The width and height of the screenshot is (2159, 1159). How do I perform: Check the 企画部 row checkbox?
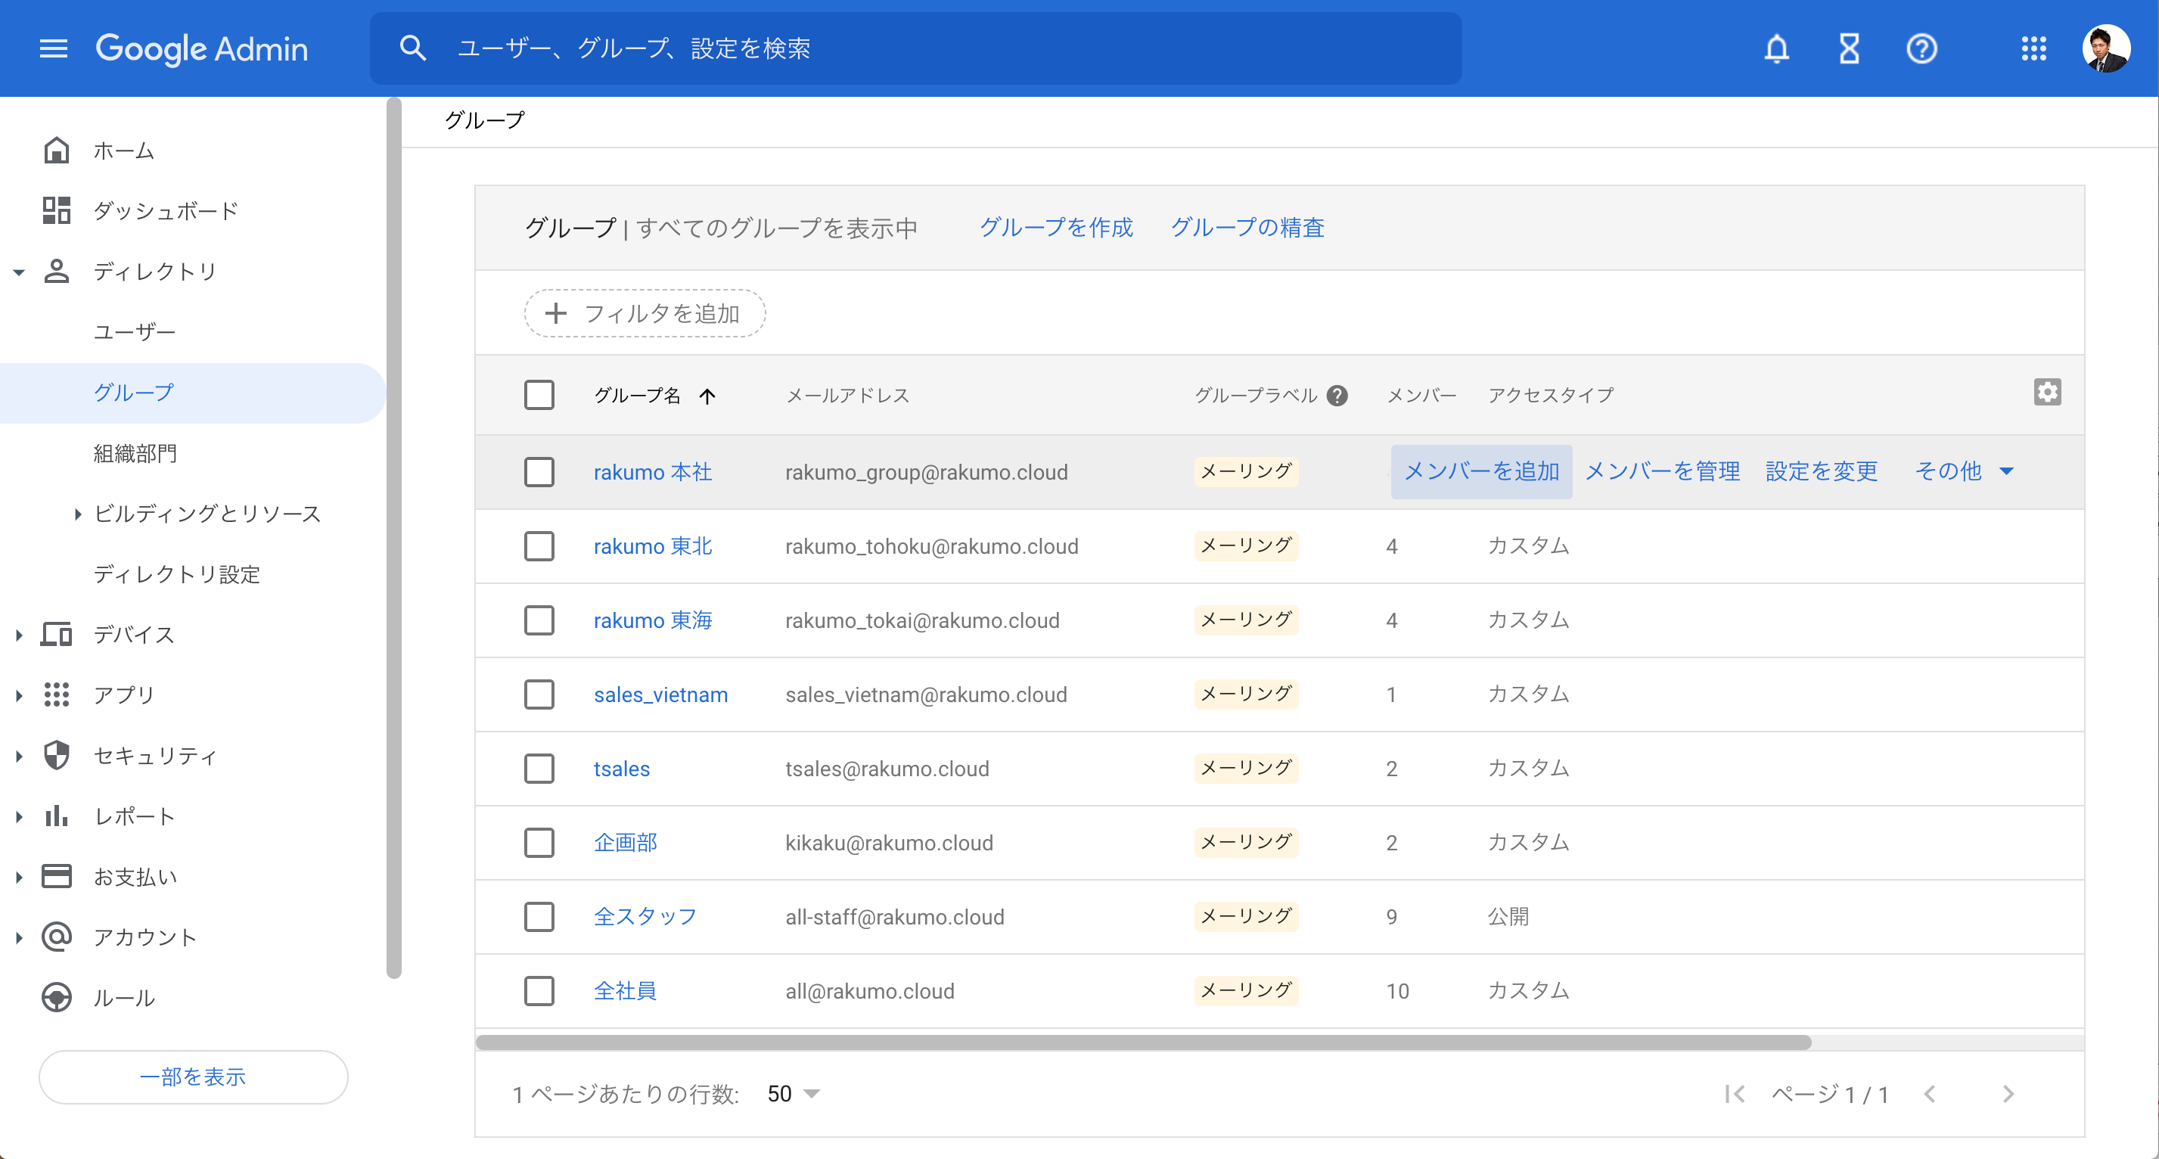tap(539, 842)
